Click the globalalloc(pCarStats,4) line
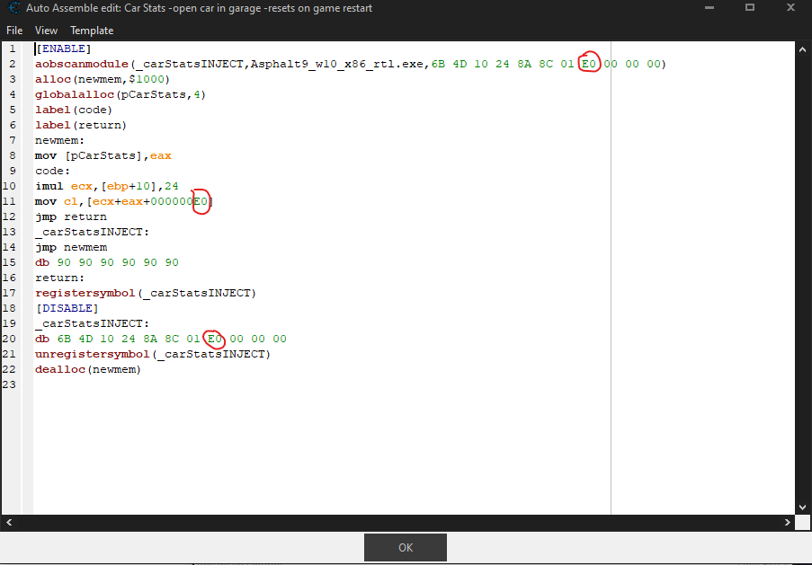Screen dimensions: 812x565 coord(120,94)
